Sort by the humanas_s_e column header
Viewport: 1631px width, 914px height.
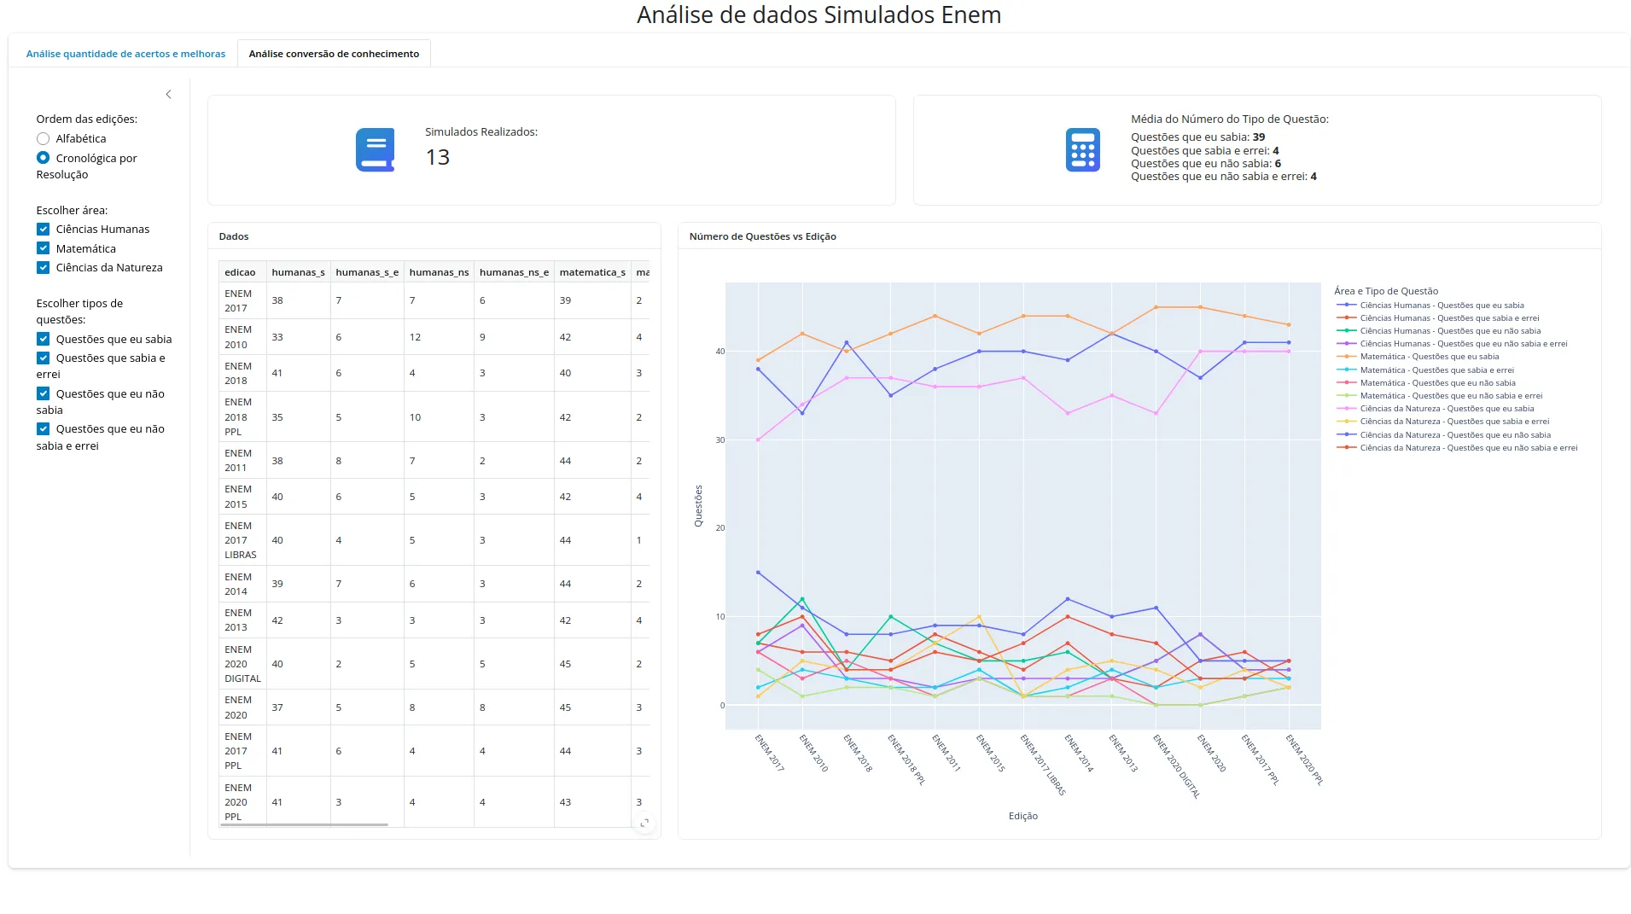[367, 272]
